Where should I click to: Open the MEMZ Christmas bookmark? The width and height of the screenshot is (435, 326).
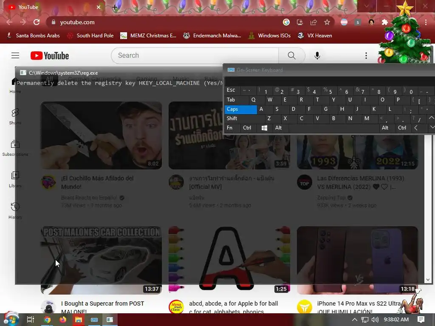click(148, 36)
